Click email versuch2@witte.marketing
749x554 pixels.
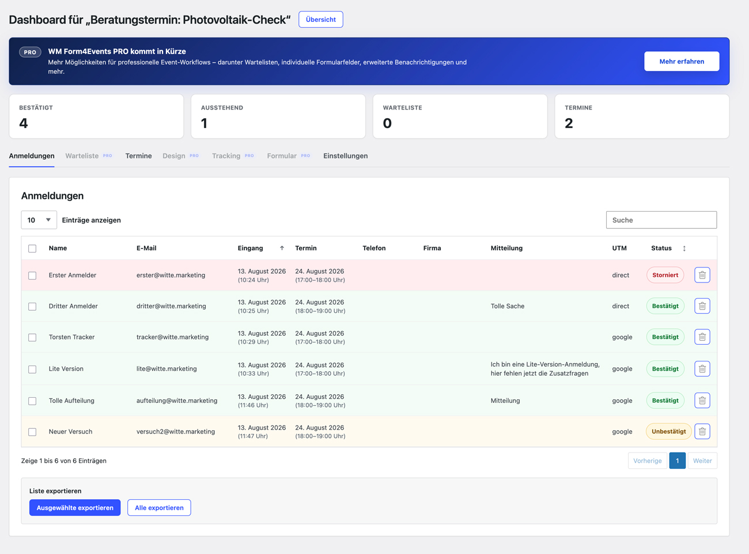[x=176, y=431]
